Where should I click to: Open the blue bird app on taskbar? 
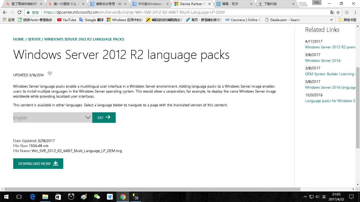(x=110, y=197)
